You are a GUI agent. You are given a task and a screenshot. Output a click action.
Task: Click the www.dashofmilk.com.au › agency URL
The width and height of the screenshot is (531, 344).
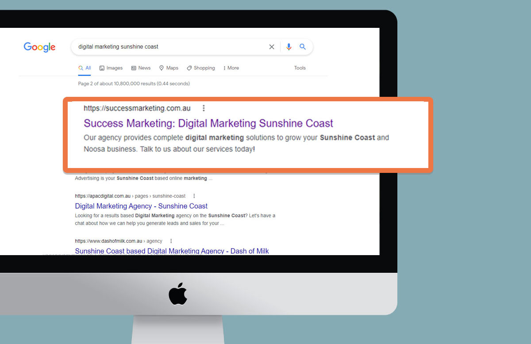(x=119, y=241)
